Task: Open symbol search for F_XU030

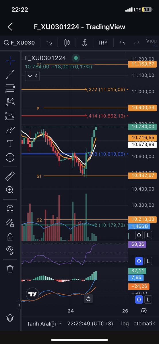Action: [x=19, y=43]
